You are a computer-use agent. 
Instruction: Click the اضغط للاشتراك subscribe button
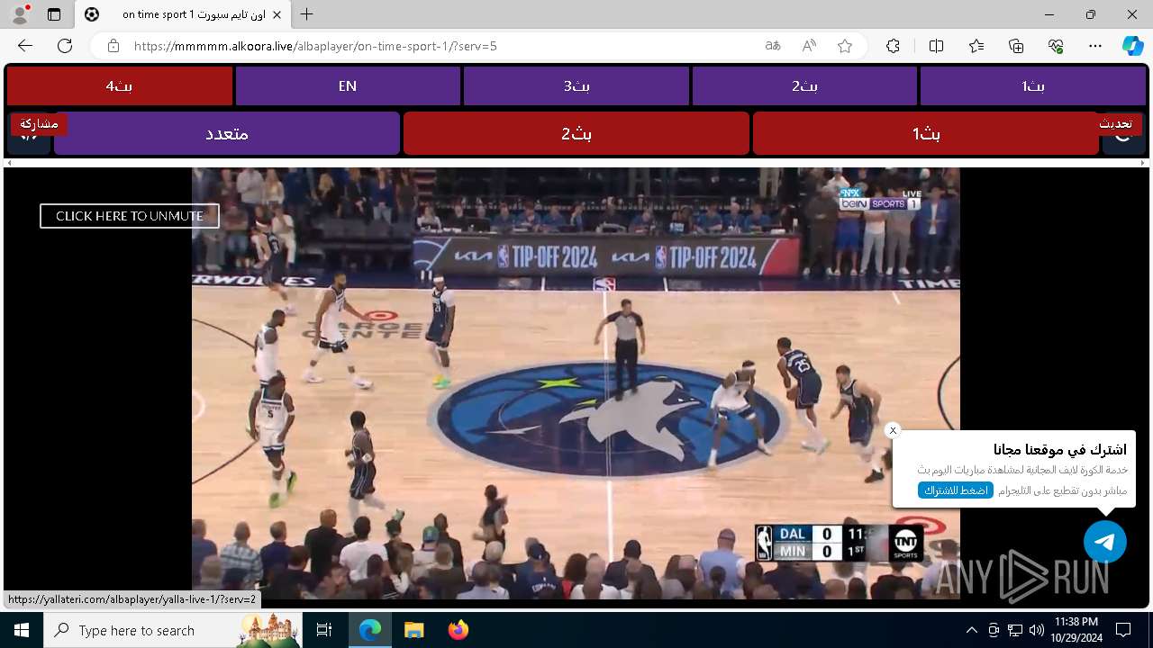point(956,490)
